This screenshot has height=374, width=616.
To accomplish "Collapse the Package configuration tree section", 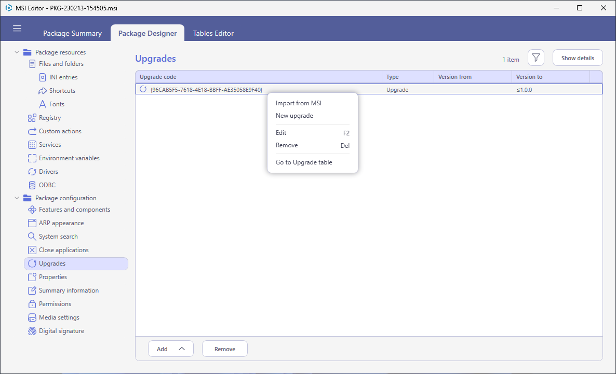I will (x=17, y=198).
